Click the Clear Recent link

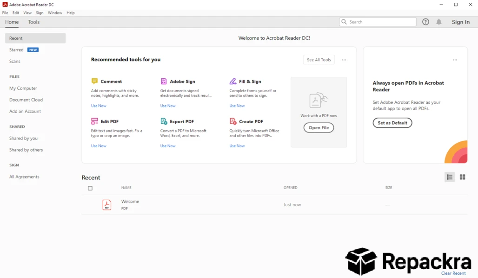pyautogui.click(x=453, y=273)
